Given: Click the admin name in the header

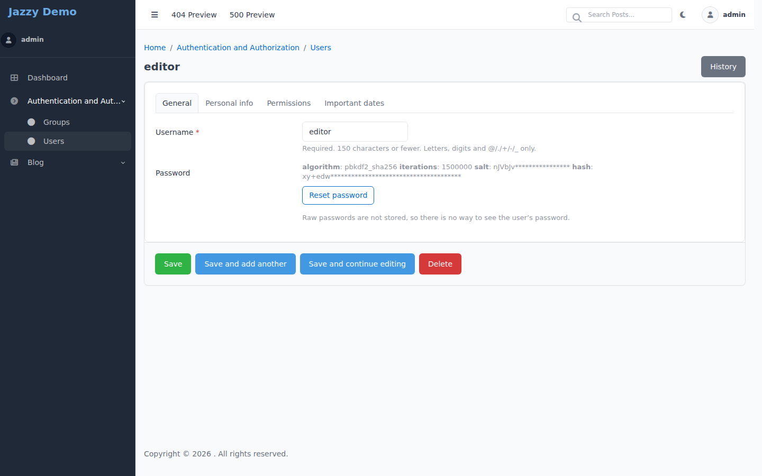Looking at the screenshot, I should (x=734, y=15).
